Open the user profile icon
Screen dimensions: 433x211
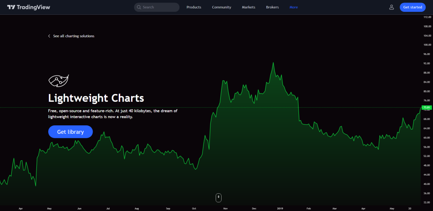391,7
